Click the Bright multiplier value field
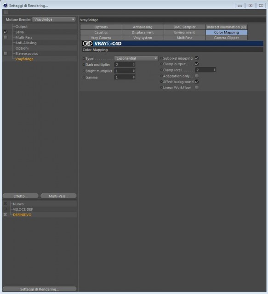Screen dimensions: 268x294 click(x=124, y=71)
